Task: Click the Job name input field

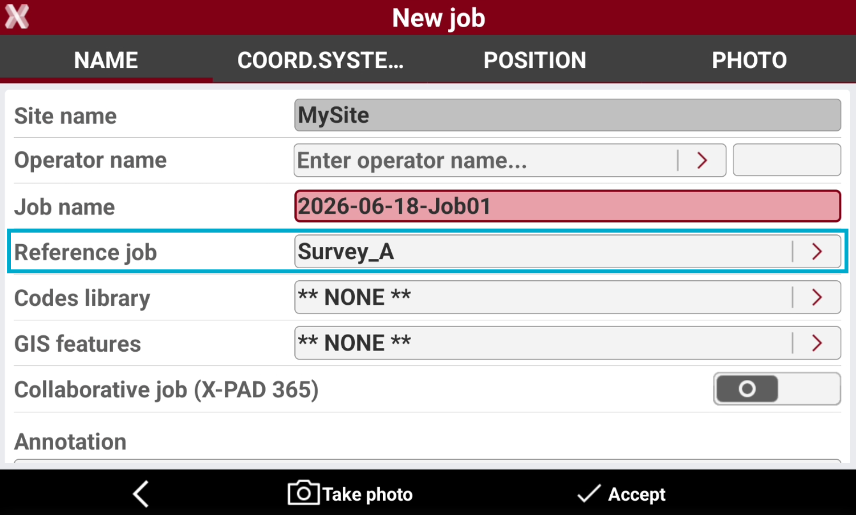Action: [568, 206]
